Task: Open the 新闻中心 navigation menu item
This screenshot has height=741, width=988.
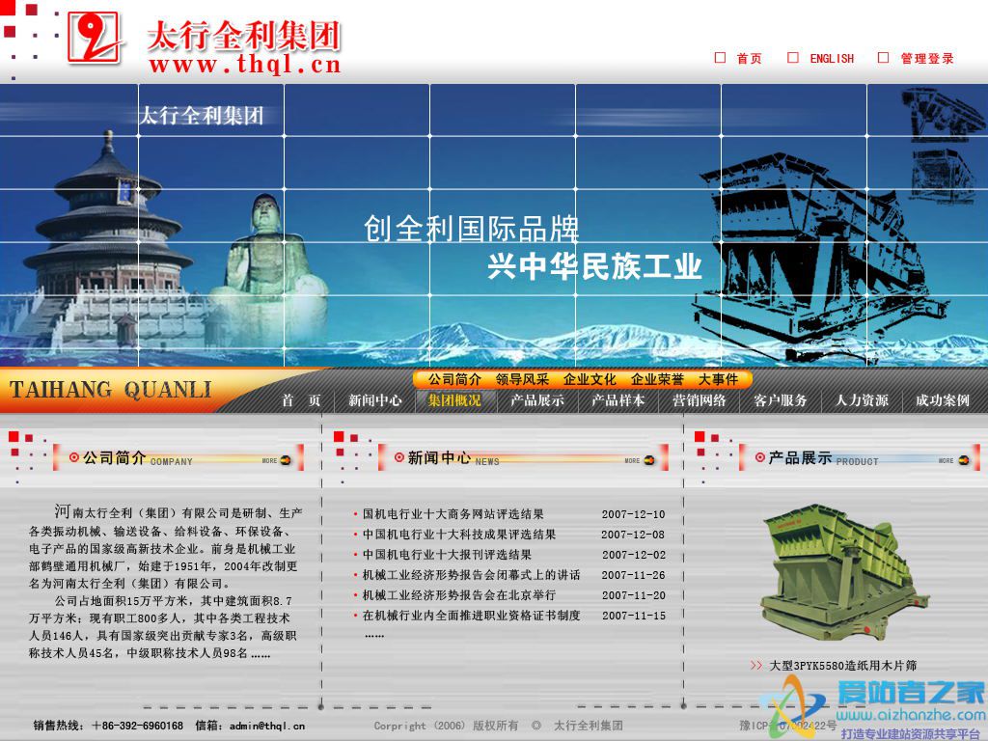Action: coord(375,400)
